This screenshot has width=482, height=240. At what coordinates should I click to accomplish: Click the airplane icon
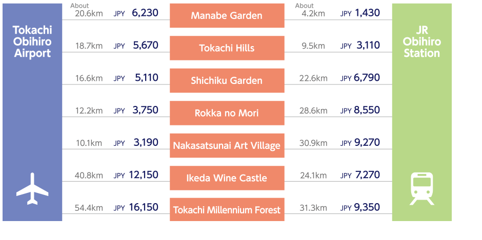coord(32,189)
